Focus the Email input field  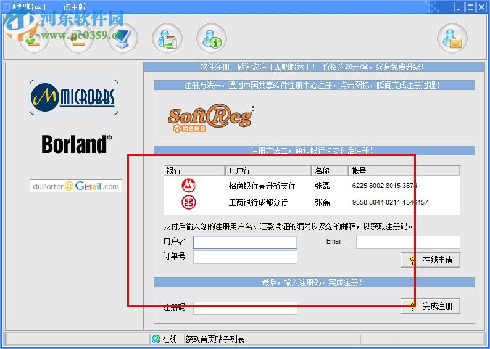tap(408, 242)
